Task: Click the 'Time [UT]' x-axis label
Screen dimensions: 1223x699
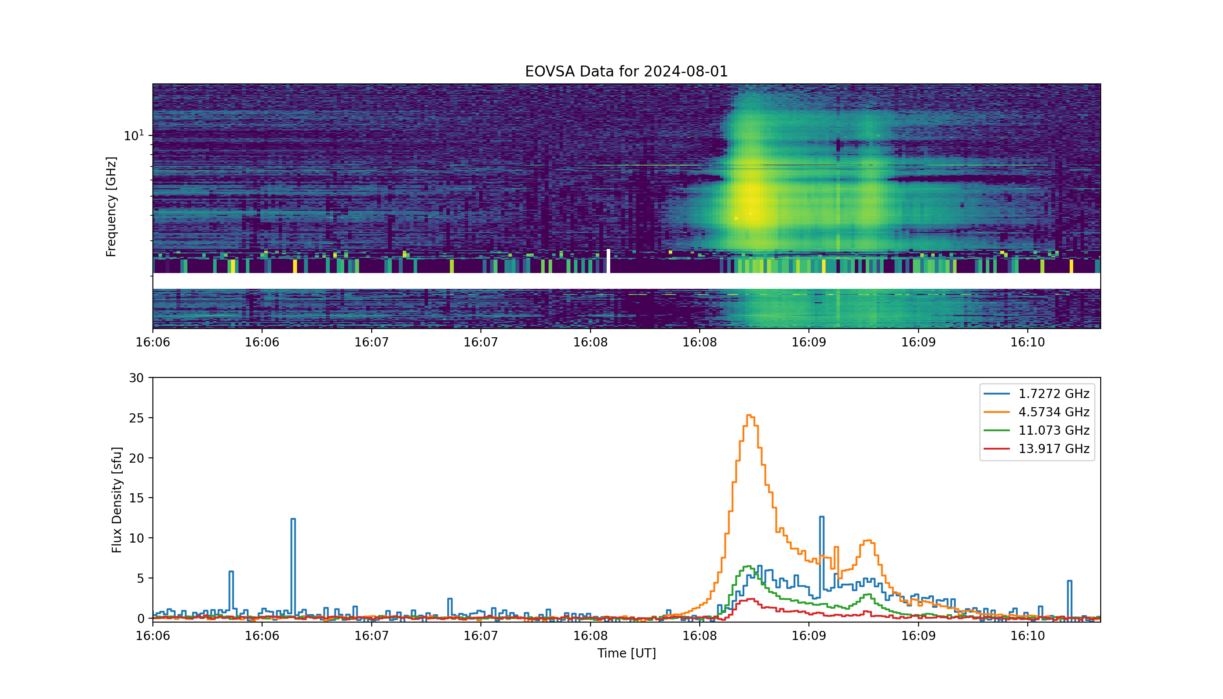Action: [x=626, y=654]
